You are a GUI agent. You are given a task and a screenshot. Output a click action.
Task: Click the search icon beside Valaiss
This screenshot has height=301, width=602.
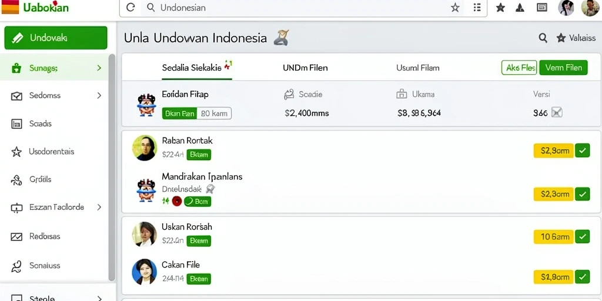click(543, 38)
